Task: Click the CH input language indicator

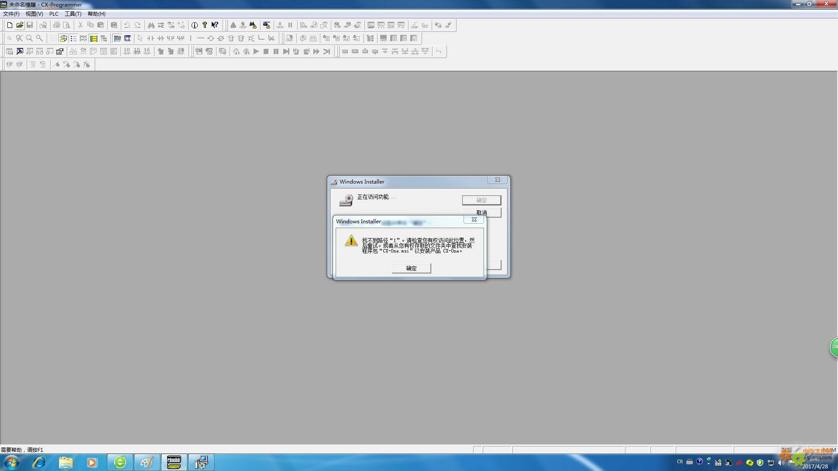Action: [x=680, y=462]
